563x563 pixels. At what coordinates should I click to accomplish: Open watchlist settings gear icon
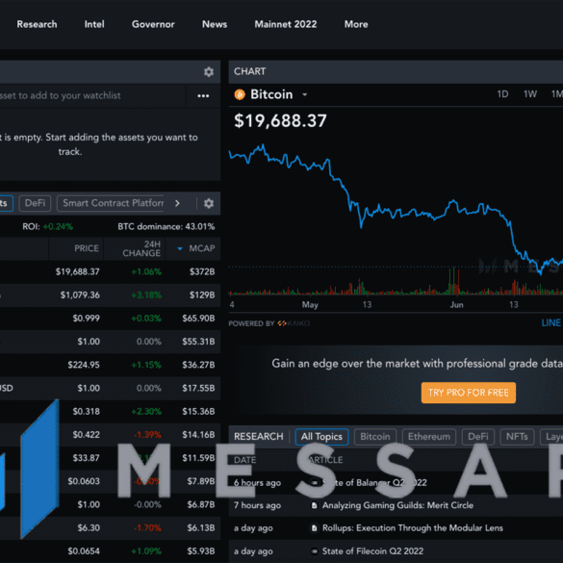209,72
